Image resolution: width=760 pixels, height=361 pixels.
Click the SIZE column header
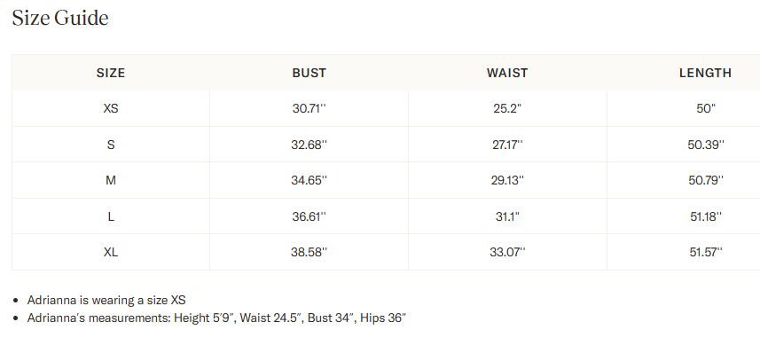pos(111,73)
